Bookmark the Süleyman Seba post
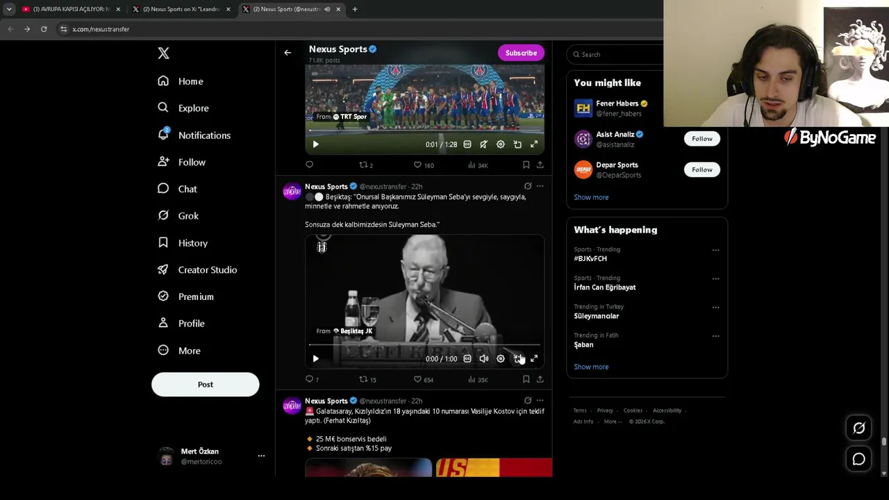The image size is (889, 500). (x=526, y=380)
